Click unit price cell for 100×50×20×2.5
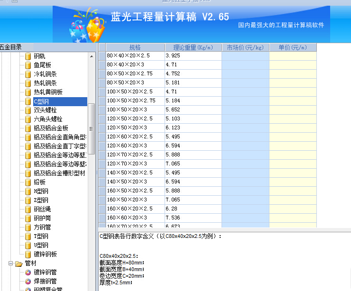Image resolution: width=351 pixels, height=291 pixels. (x=293, y=91)
